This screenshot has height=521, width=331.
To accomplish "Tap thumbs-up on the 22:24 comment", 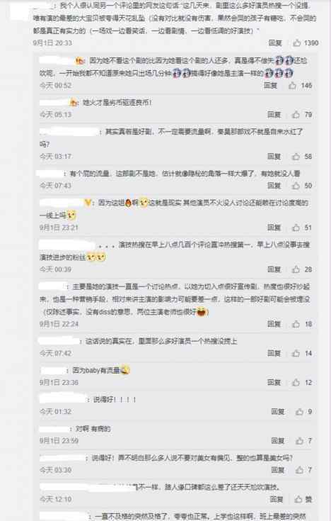I will 296,324.
